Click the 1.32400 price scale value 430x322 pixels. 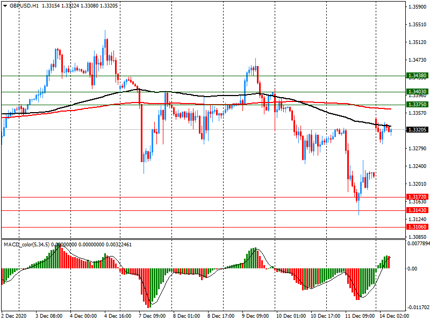(417, 166)
